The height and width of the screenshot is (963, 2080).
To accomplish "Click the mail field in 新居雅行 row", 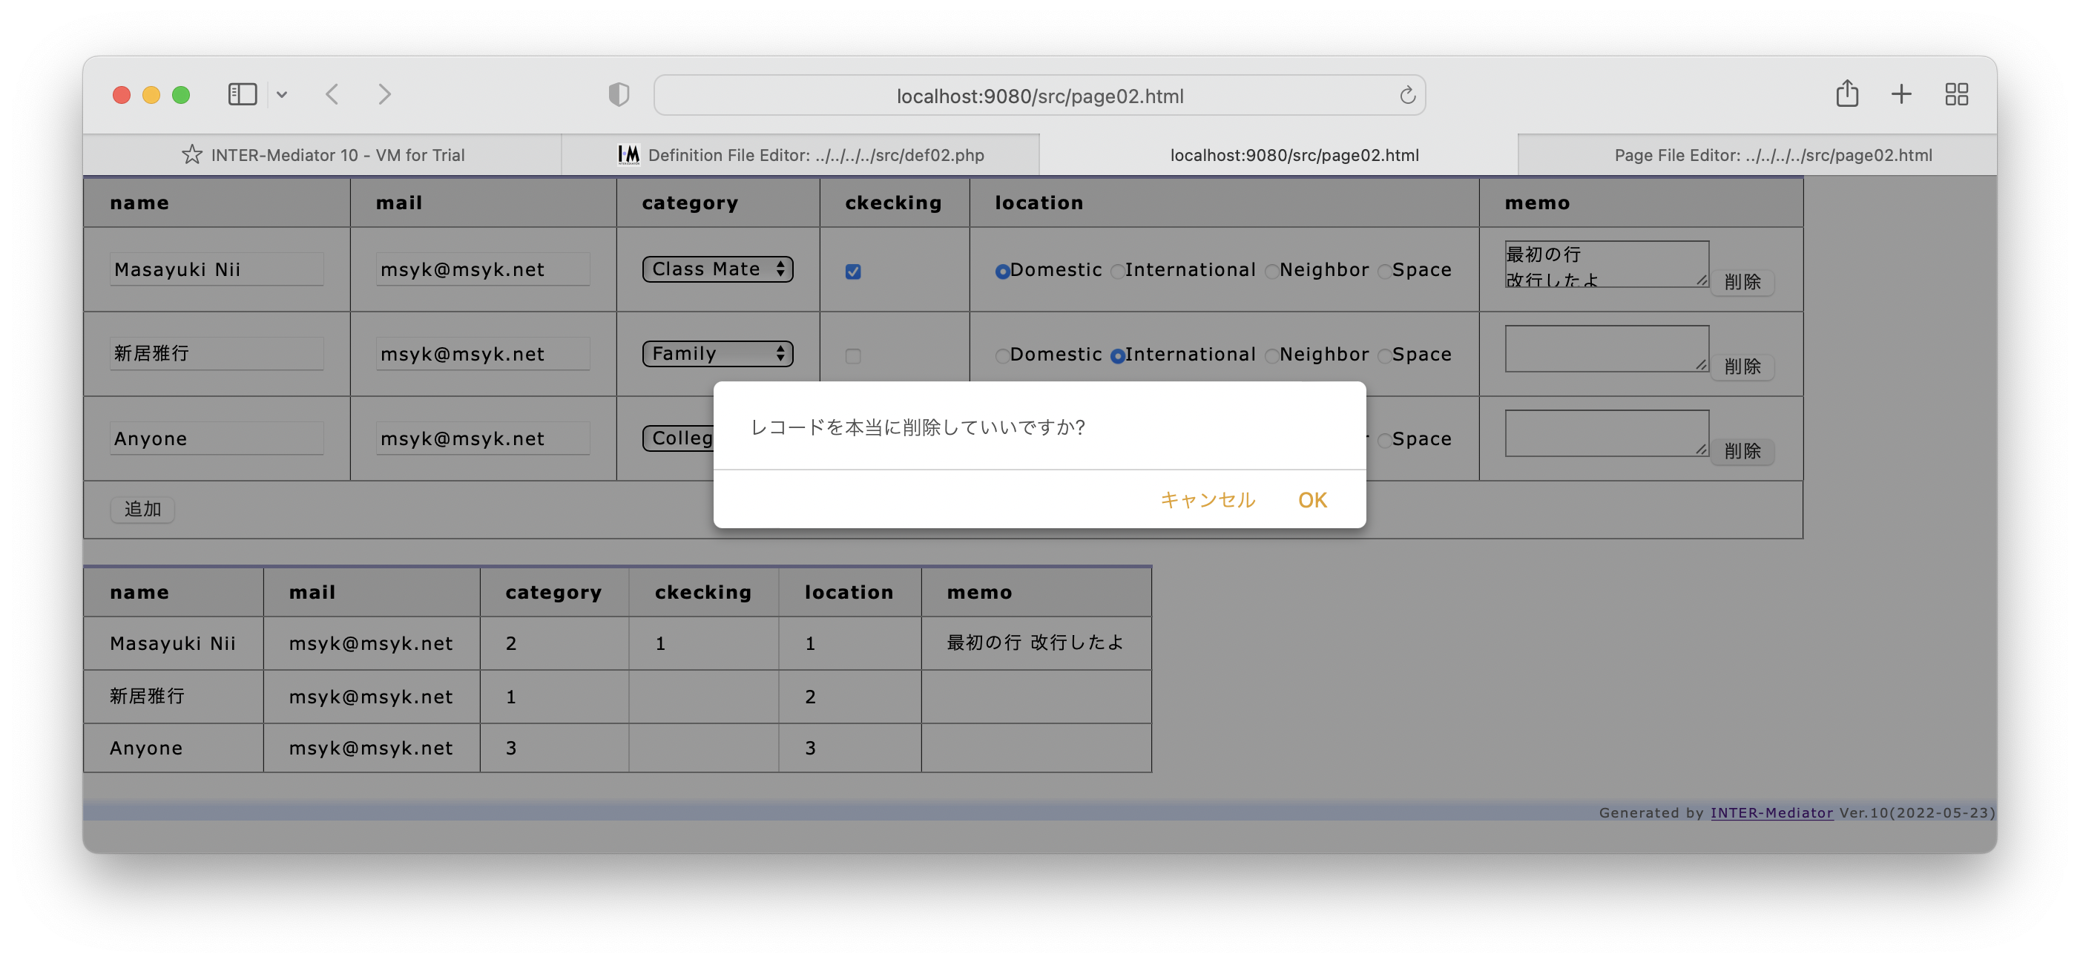I will pyautogui.click(x=483, y=353).
